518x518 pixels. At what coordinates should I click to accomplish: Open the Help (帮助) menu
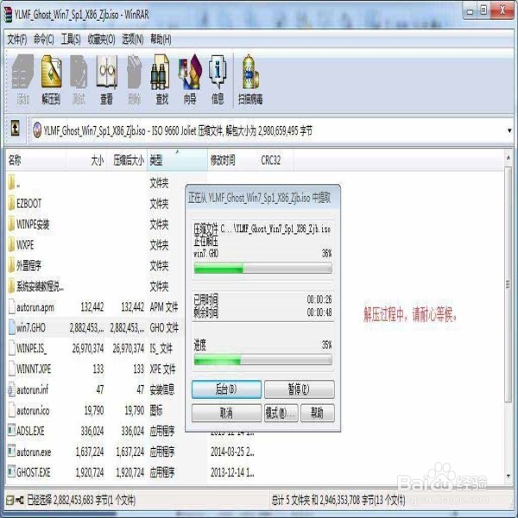click(x=161, y=40)
